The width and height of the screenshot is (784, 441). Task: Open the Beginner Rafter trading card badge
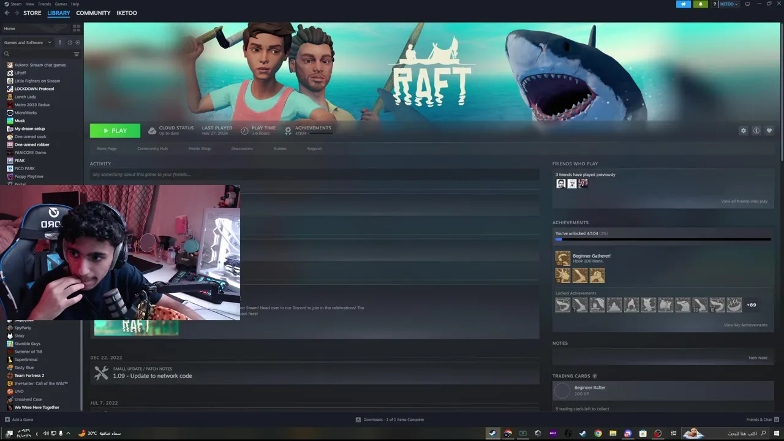[x=562, y=390]
